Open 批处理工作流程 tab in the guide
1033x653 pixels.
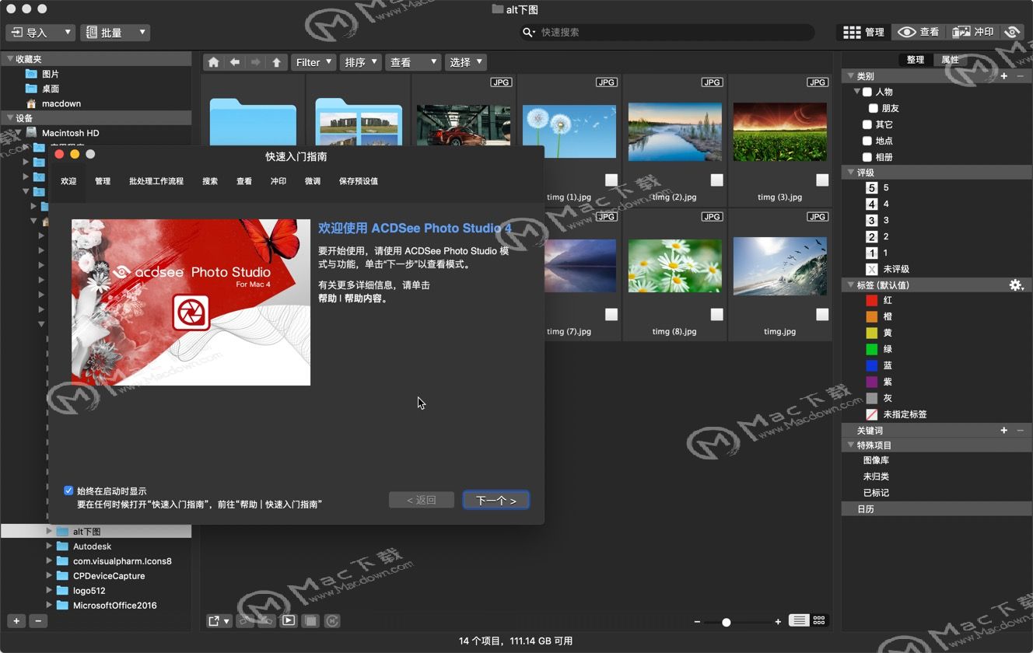click(x=156, y=181)
